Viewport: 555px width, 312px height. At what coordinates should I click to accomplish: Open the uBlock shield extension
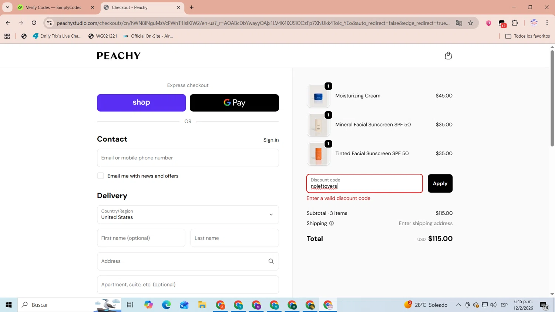pos(489,23)
